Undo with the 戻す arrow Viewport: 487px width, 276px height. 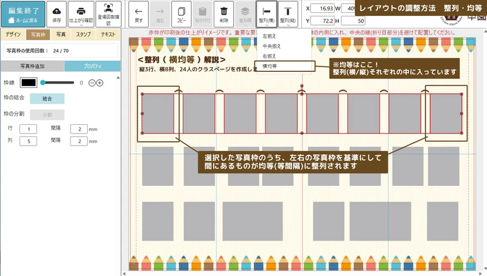click(139, 14)
